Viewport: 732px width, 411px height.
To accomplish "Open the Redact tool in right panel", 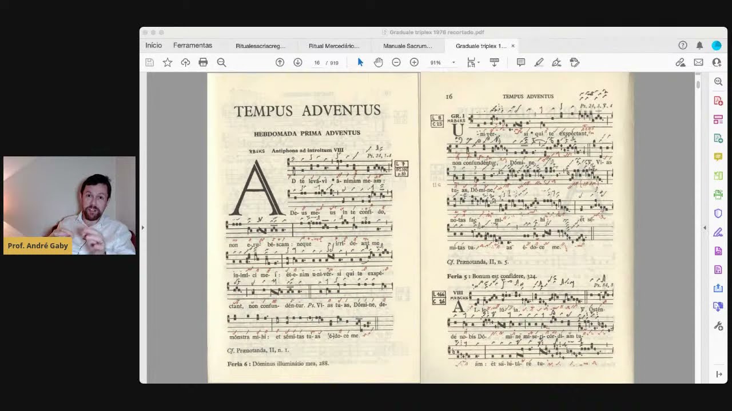I will point(718,269).
